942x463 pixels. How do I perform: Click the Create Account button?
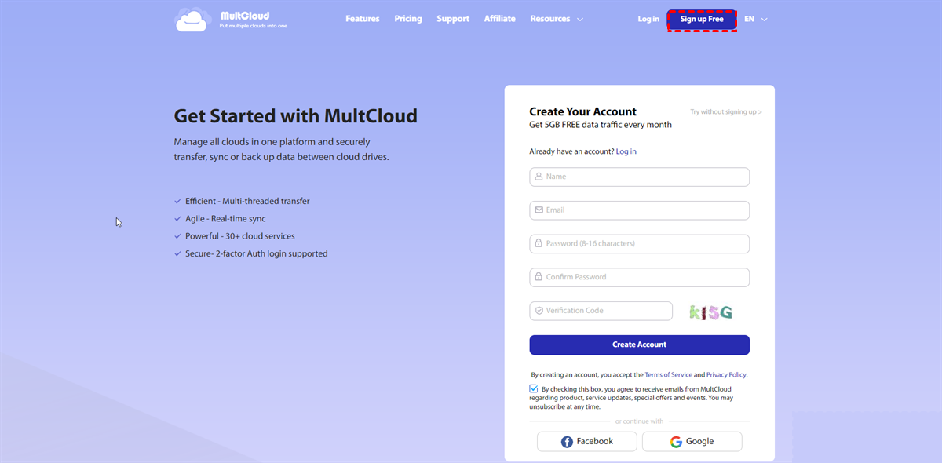(x=640, y=345)
